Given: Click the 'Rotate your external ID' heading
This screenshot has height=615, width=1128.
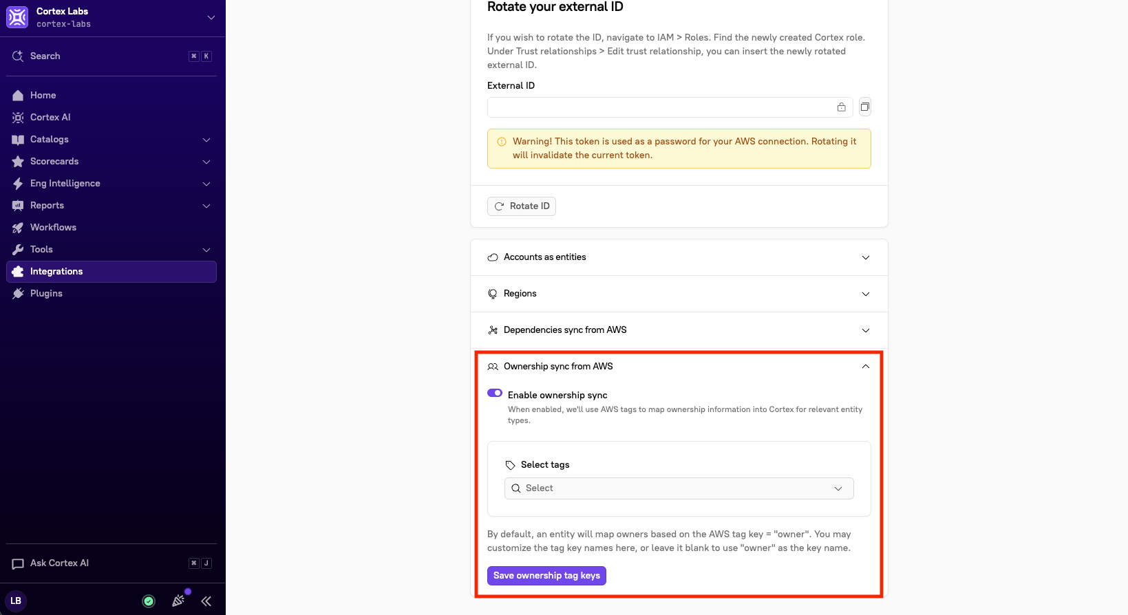Looking at the screenshot, I should point(555,7).
